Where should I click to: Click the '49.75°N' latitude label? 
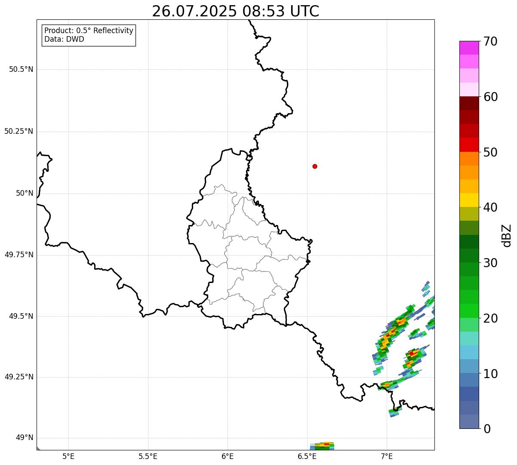(19, 255)
